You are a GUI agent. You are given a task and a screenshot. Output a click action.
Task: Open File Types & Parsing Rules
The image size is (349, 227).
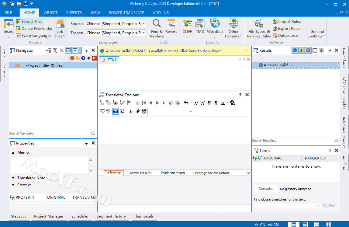(x=259, y=24)
